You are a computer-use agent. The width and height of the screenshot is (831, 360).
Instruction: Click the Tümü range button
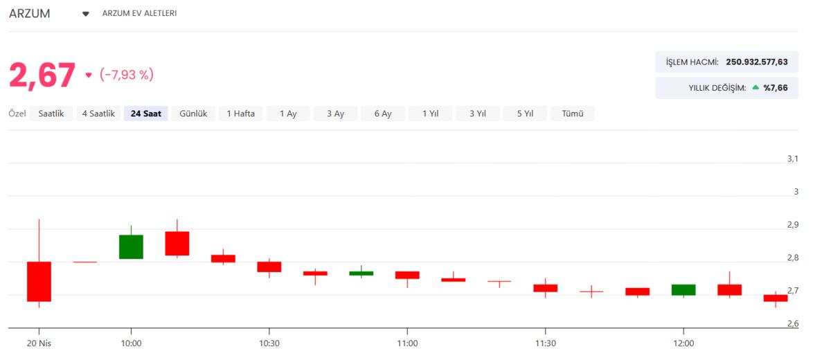tap(572, 114)
